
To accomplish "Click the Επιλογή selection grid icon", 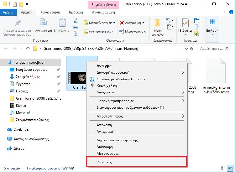I will (212, 22).
